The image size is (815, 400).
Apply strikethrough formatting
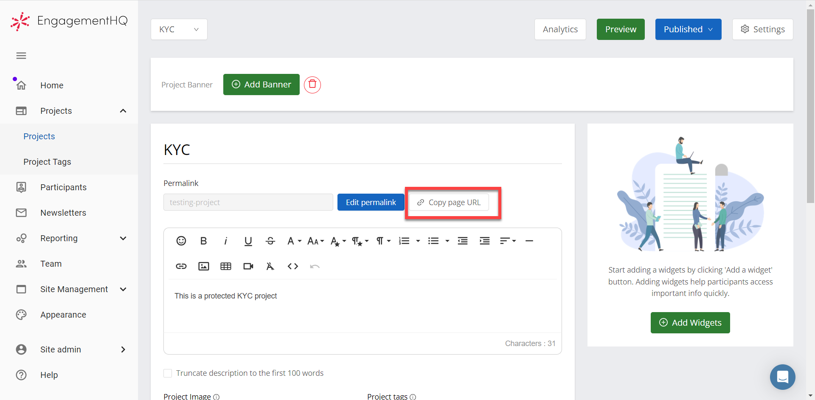tap(270, 241)
